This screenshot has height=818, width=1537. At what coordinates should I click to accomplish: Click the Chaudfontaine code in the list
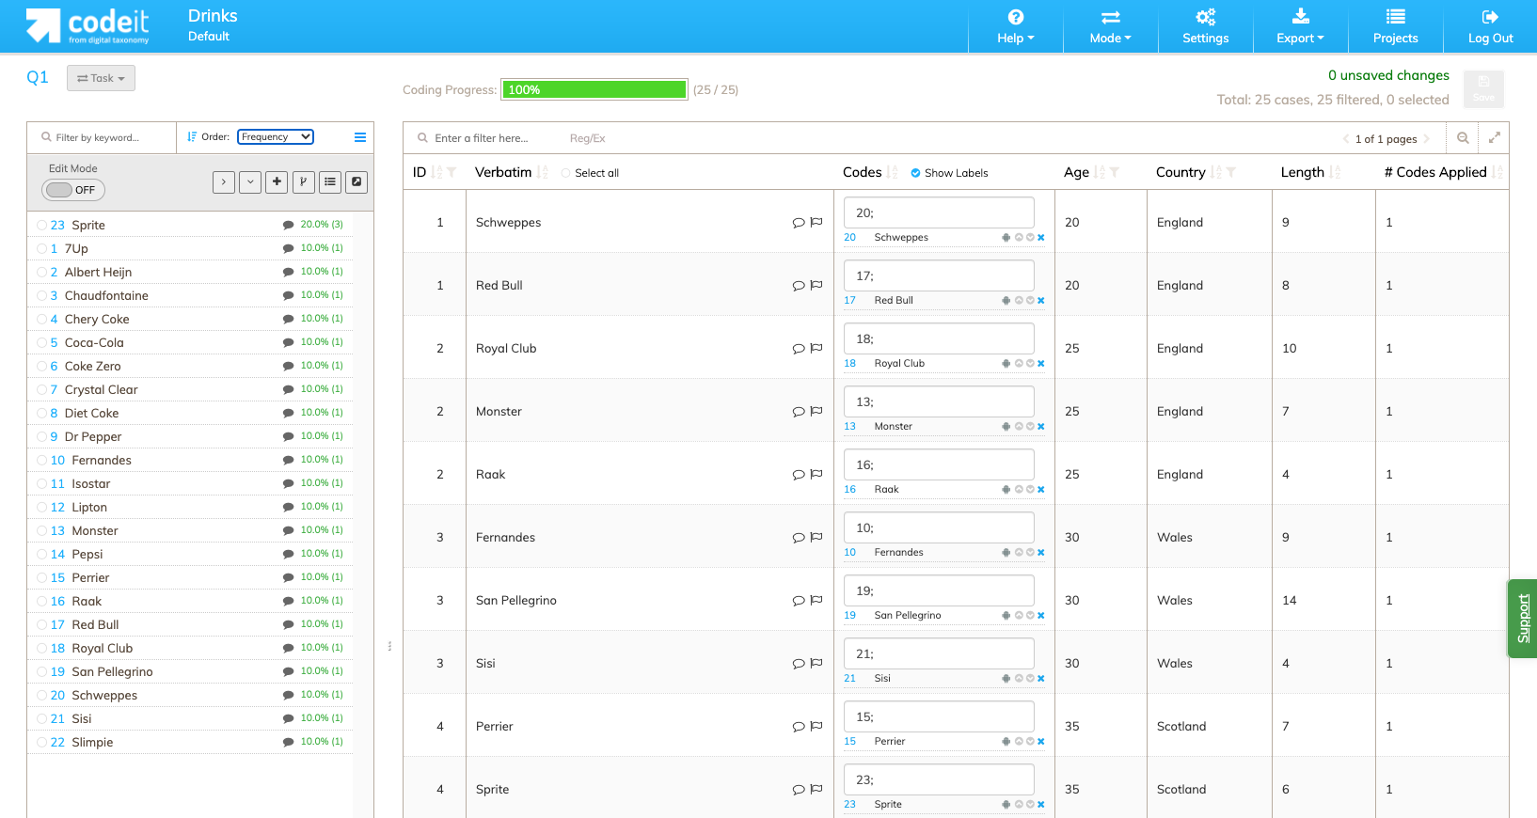pos(106,295)
